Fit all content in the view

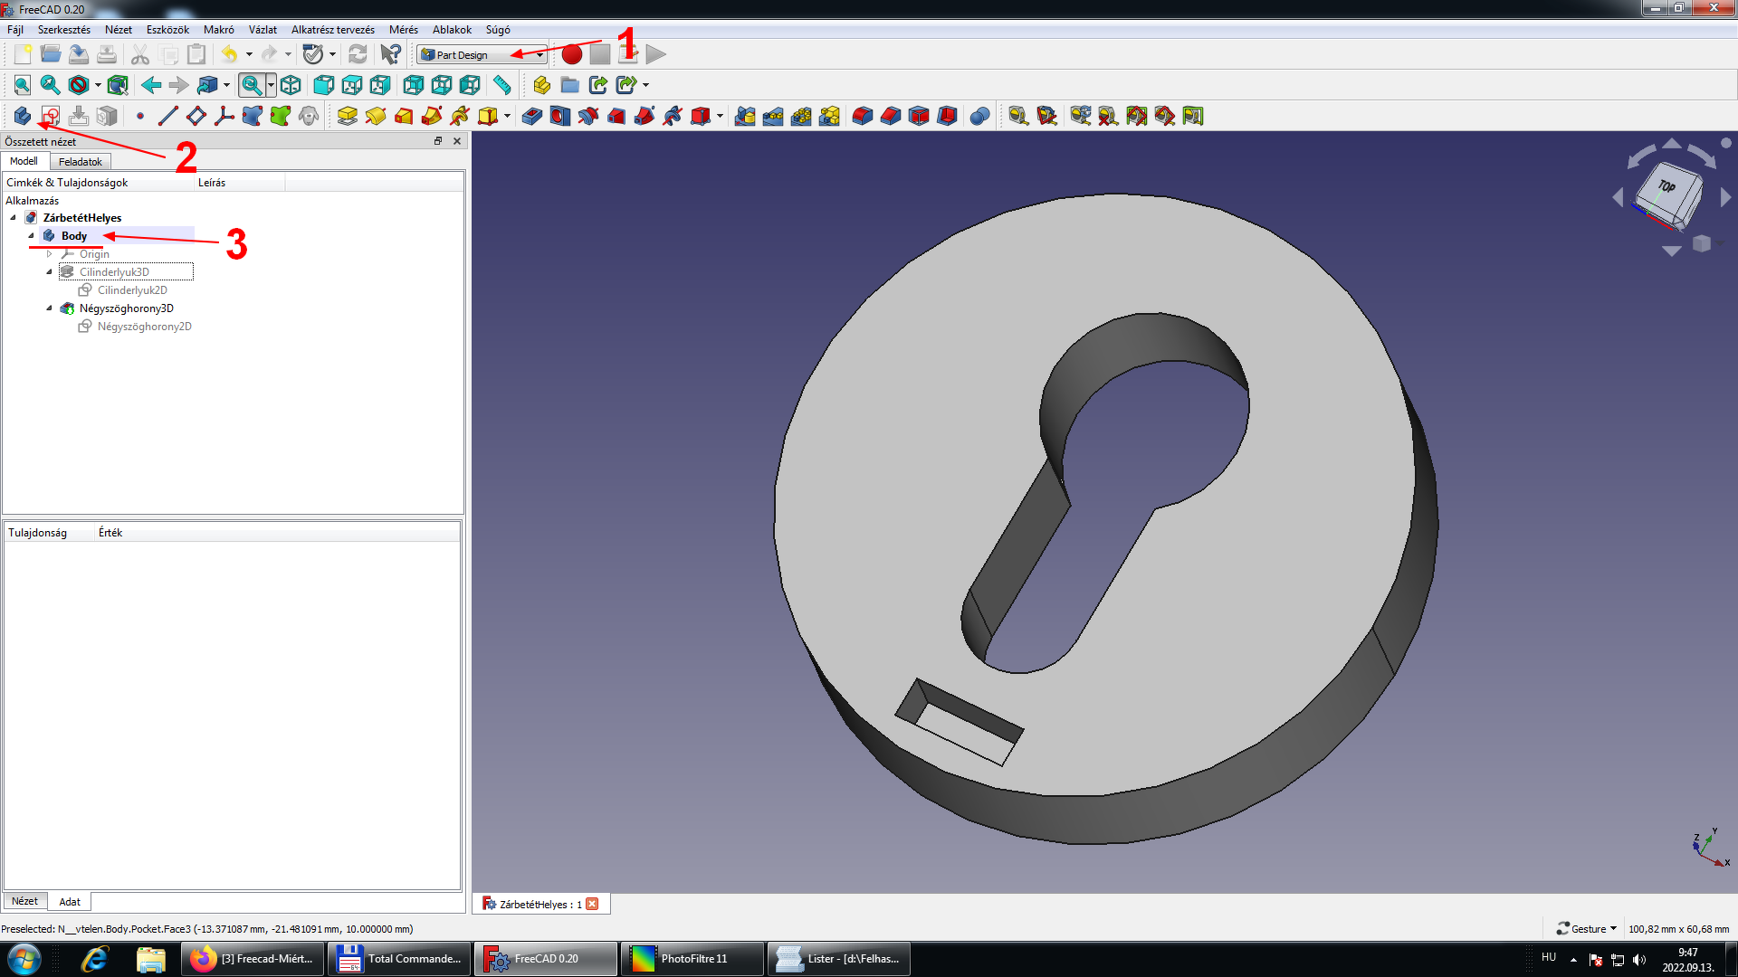23,85
